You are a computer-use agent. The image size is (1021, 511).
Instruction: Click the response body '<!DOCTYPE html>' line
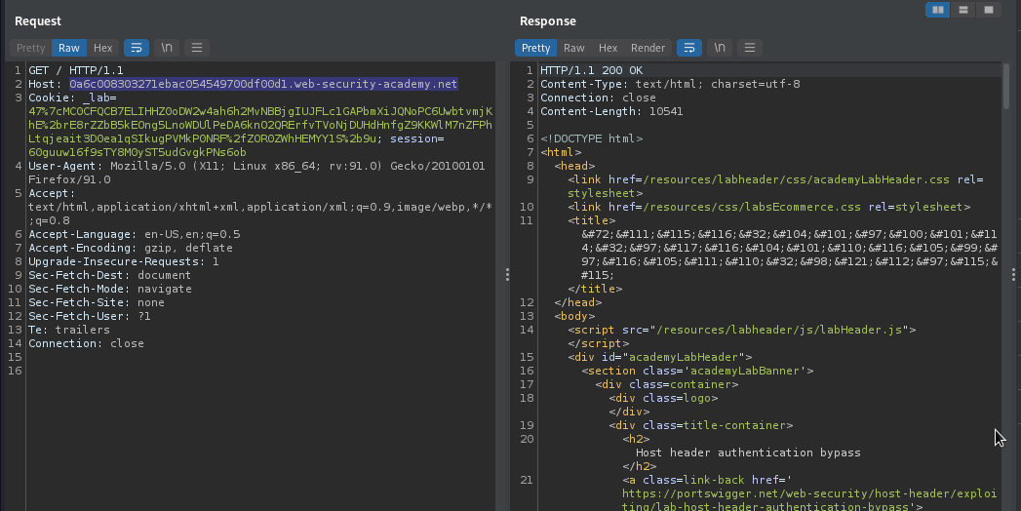[591, 138]
